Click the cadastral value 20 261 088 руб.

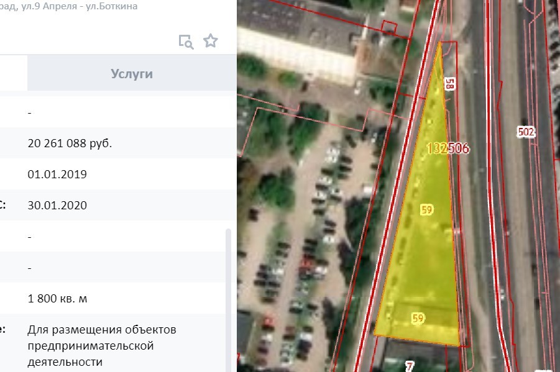point(70,143)
